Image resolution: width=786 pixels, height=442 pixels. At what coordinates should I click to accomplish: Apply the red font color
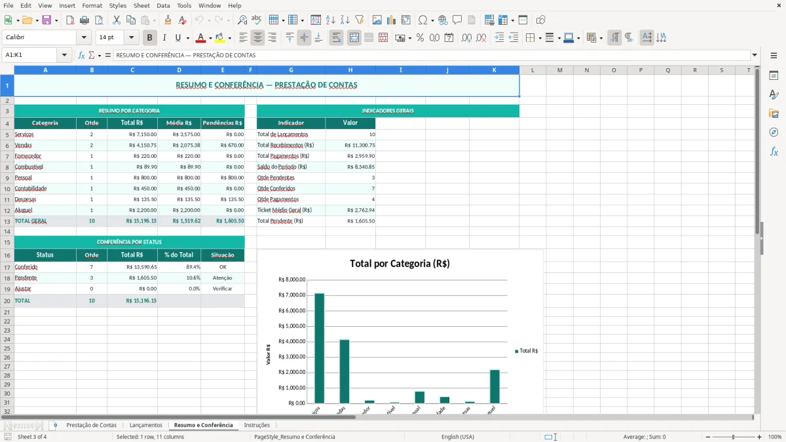201,38
